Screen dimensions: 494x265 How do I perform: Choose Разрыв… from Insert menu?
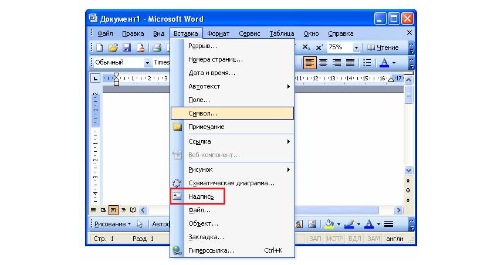coord(232,46)
